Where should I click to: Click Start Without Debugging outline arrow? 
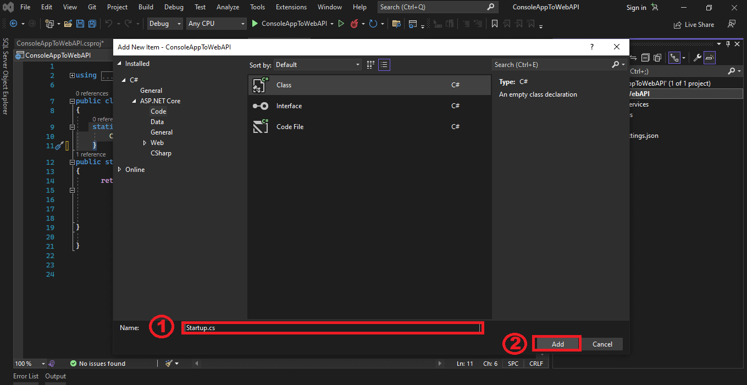tap(341, 24)
